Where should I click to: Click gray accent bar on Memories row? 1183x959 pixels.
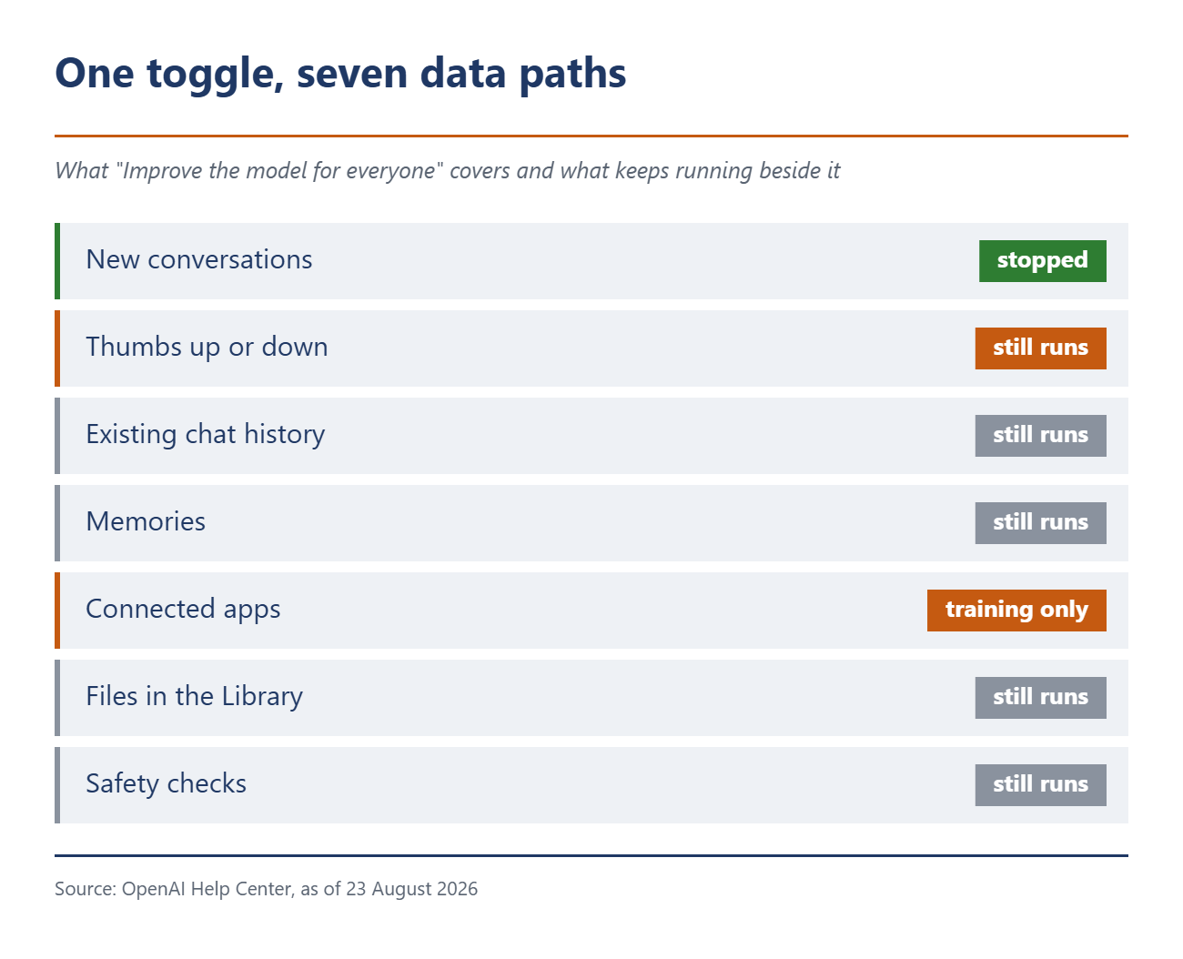(57, 523)
